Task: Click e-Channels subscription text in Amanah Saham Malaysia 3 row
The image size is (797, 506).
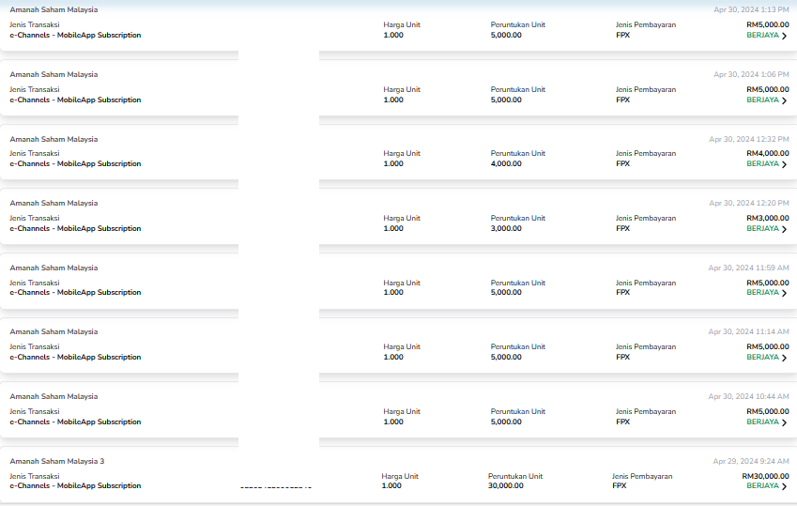Action: click(x=75, y=485)
